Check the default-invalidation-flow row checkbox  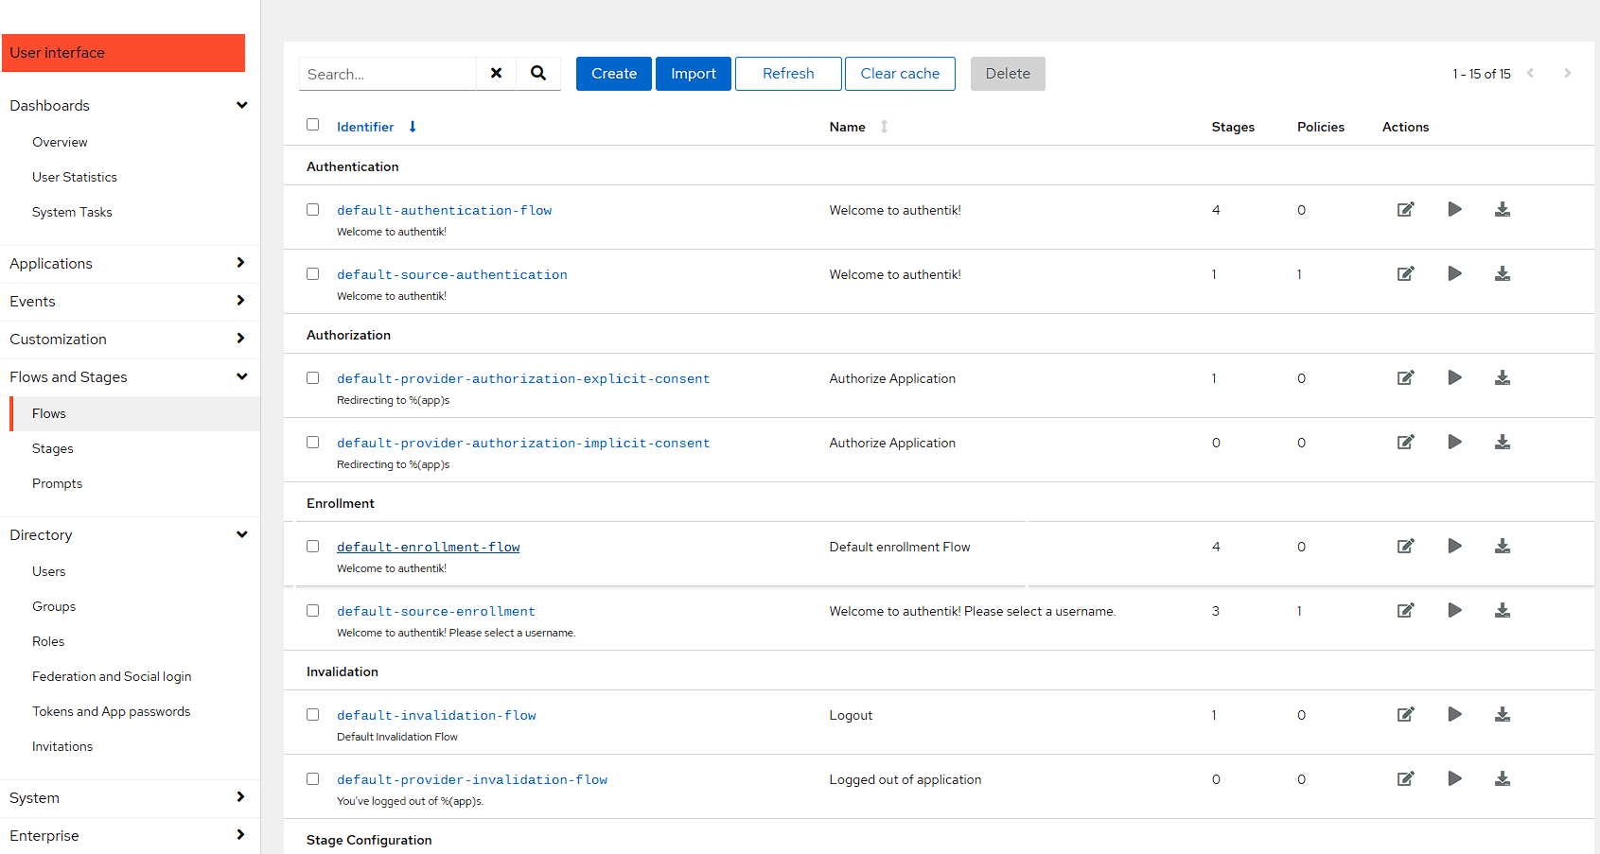[x=313, y=715]
